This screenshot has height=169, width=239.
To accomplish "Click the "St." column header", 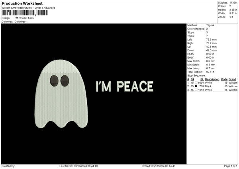I will coord(202,79).
